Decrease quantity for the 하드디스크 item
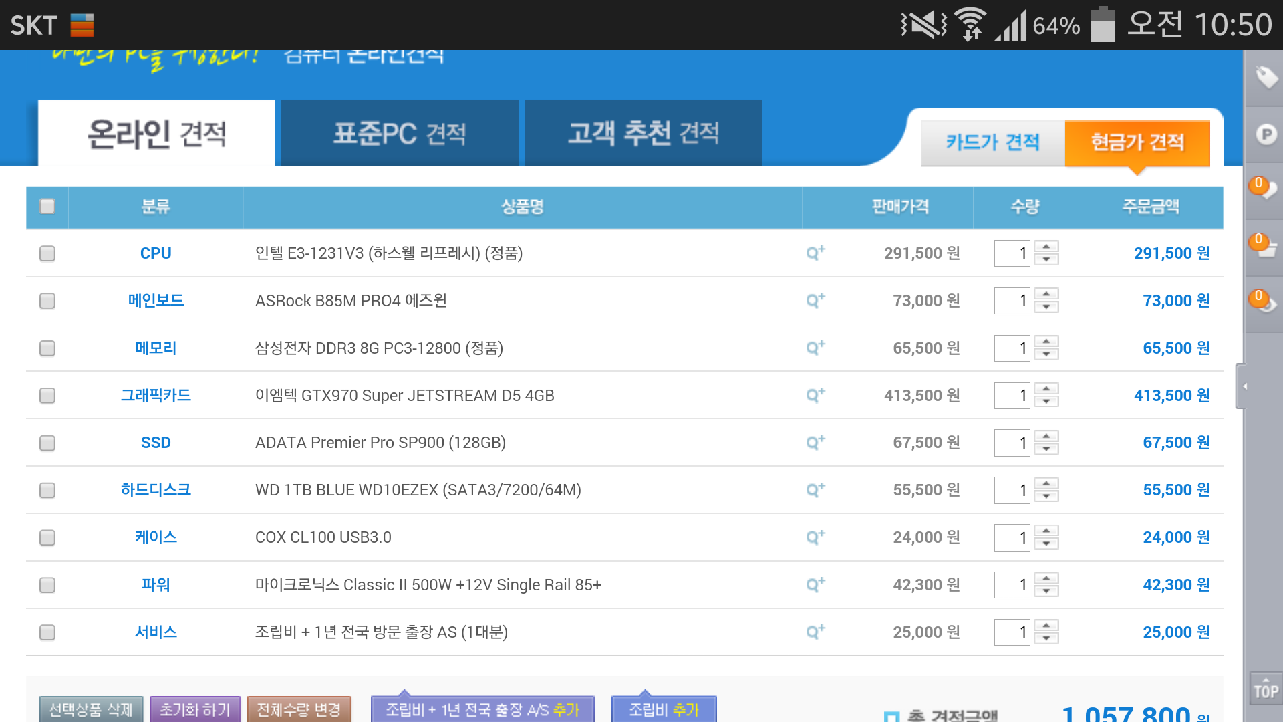This screenshot has width=1283, height=722. (x=1046, y=497)
